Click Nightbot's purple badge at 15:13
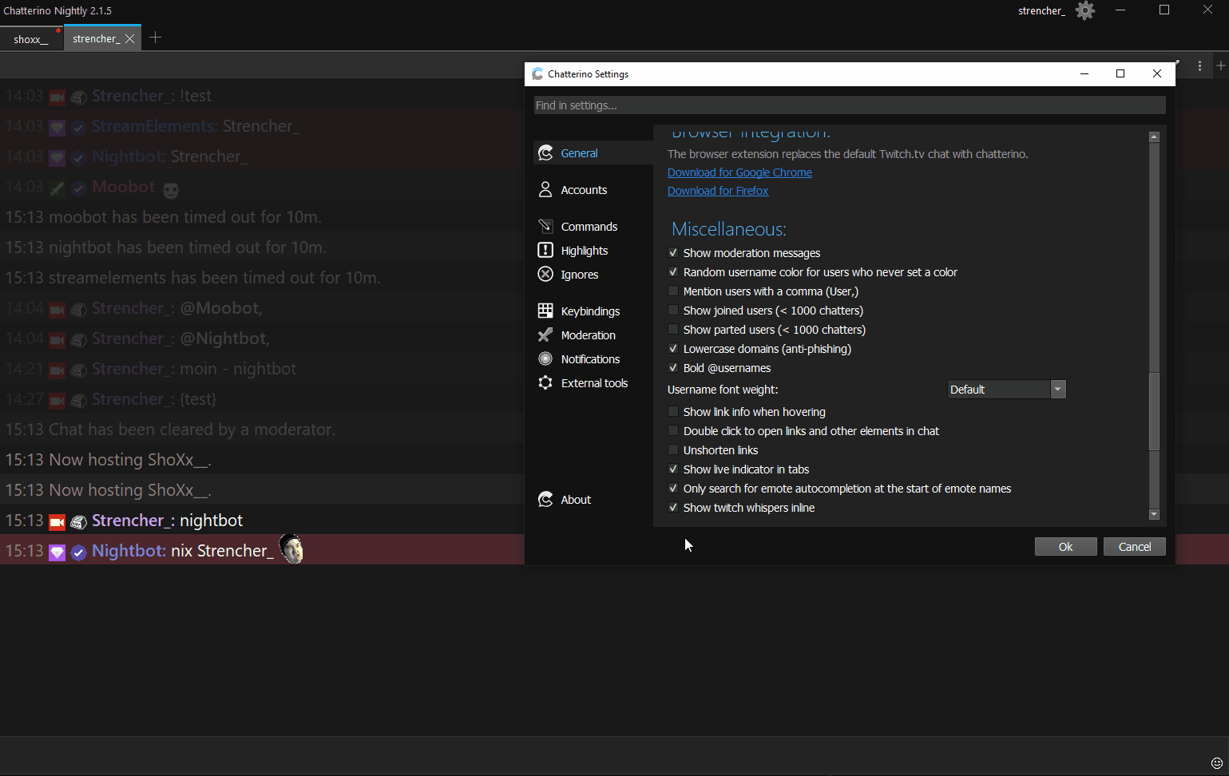 point(57,552)
